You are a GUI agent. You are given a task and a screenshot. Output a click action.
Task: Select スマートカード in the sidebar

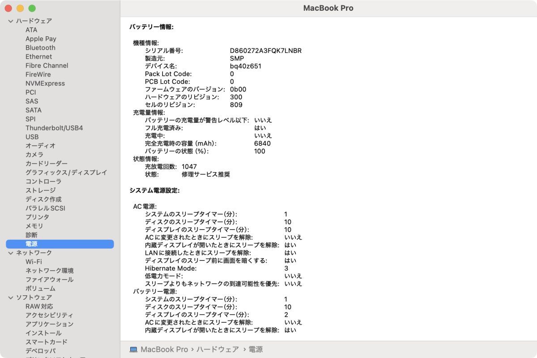[x=47, y=342]
